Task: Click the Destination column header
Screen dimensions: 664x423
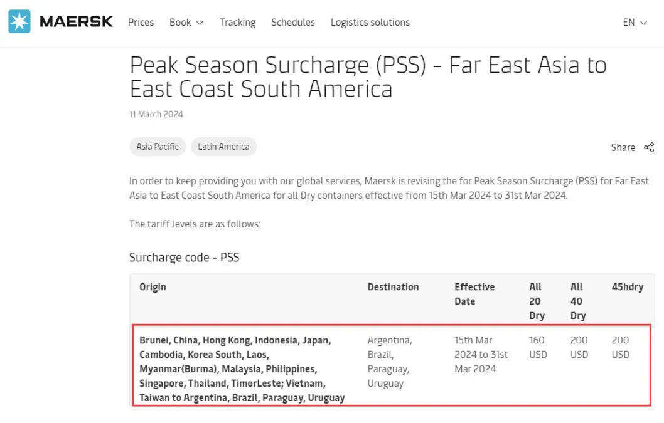Action: [393, 287]
